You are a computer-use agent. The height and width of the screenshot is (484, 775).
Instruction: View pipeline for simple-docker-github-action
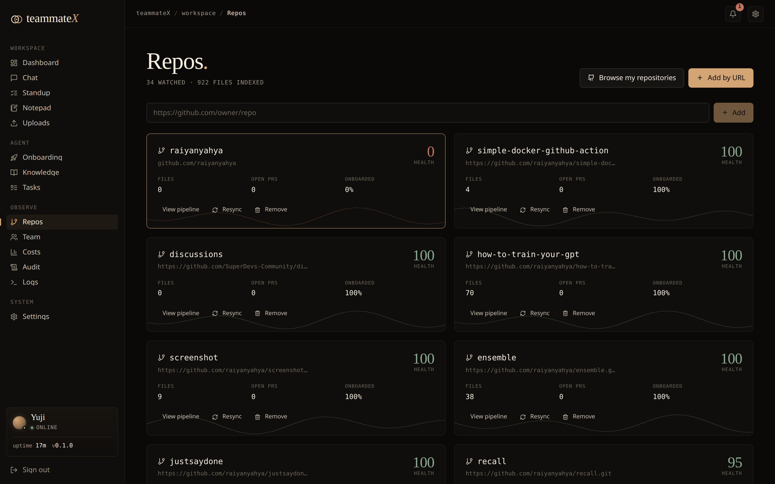click(x=488, y=209)
